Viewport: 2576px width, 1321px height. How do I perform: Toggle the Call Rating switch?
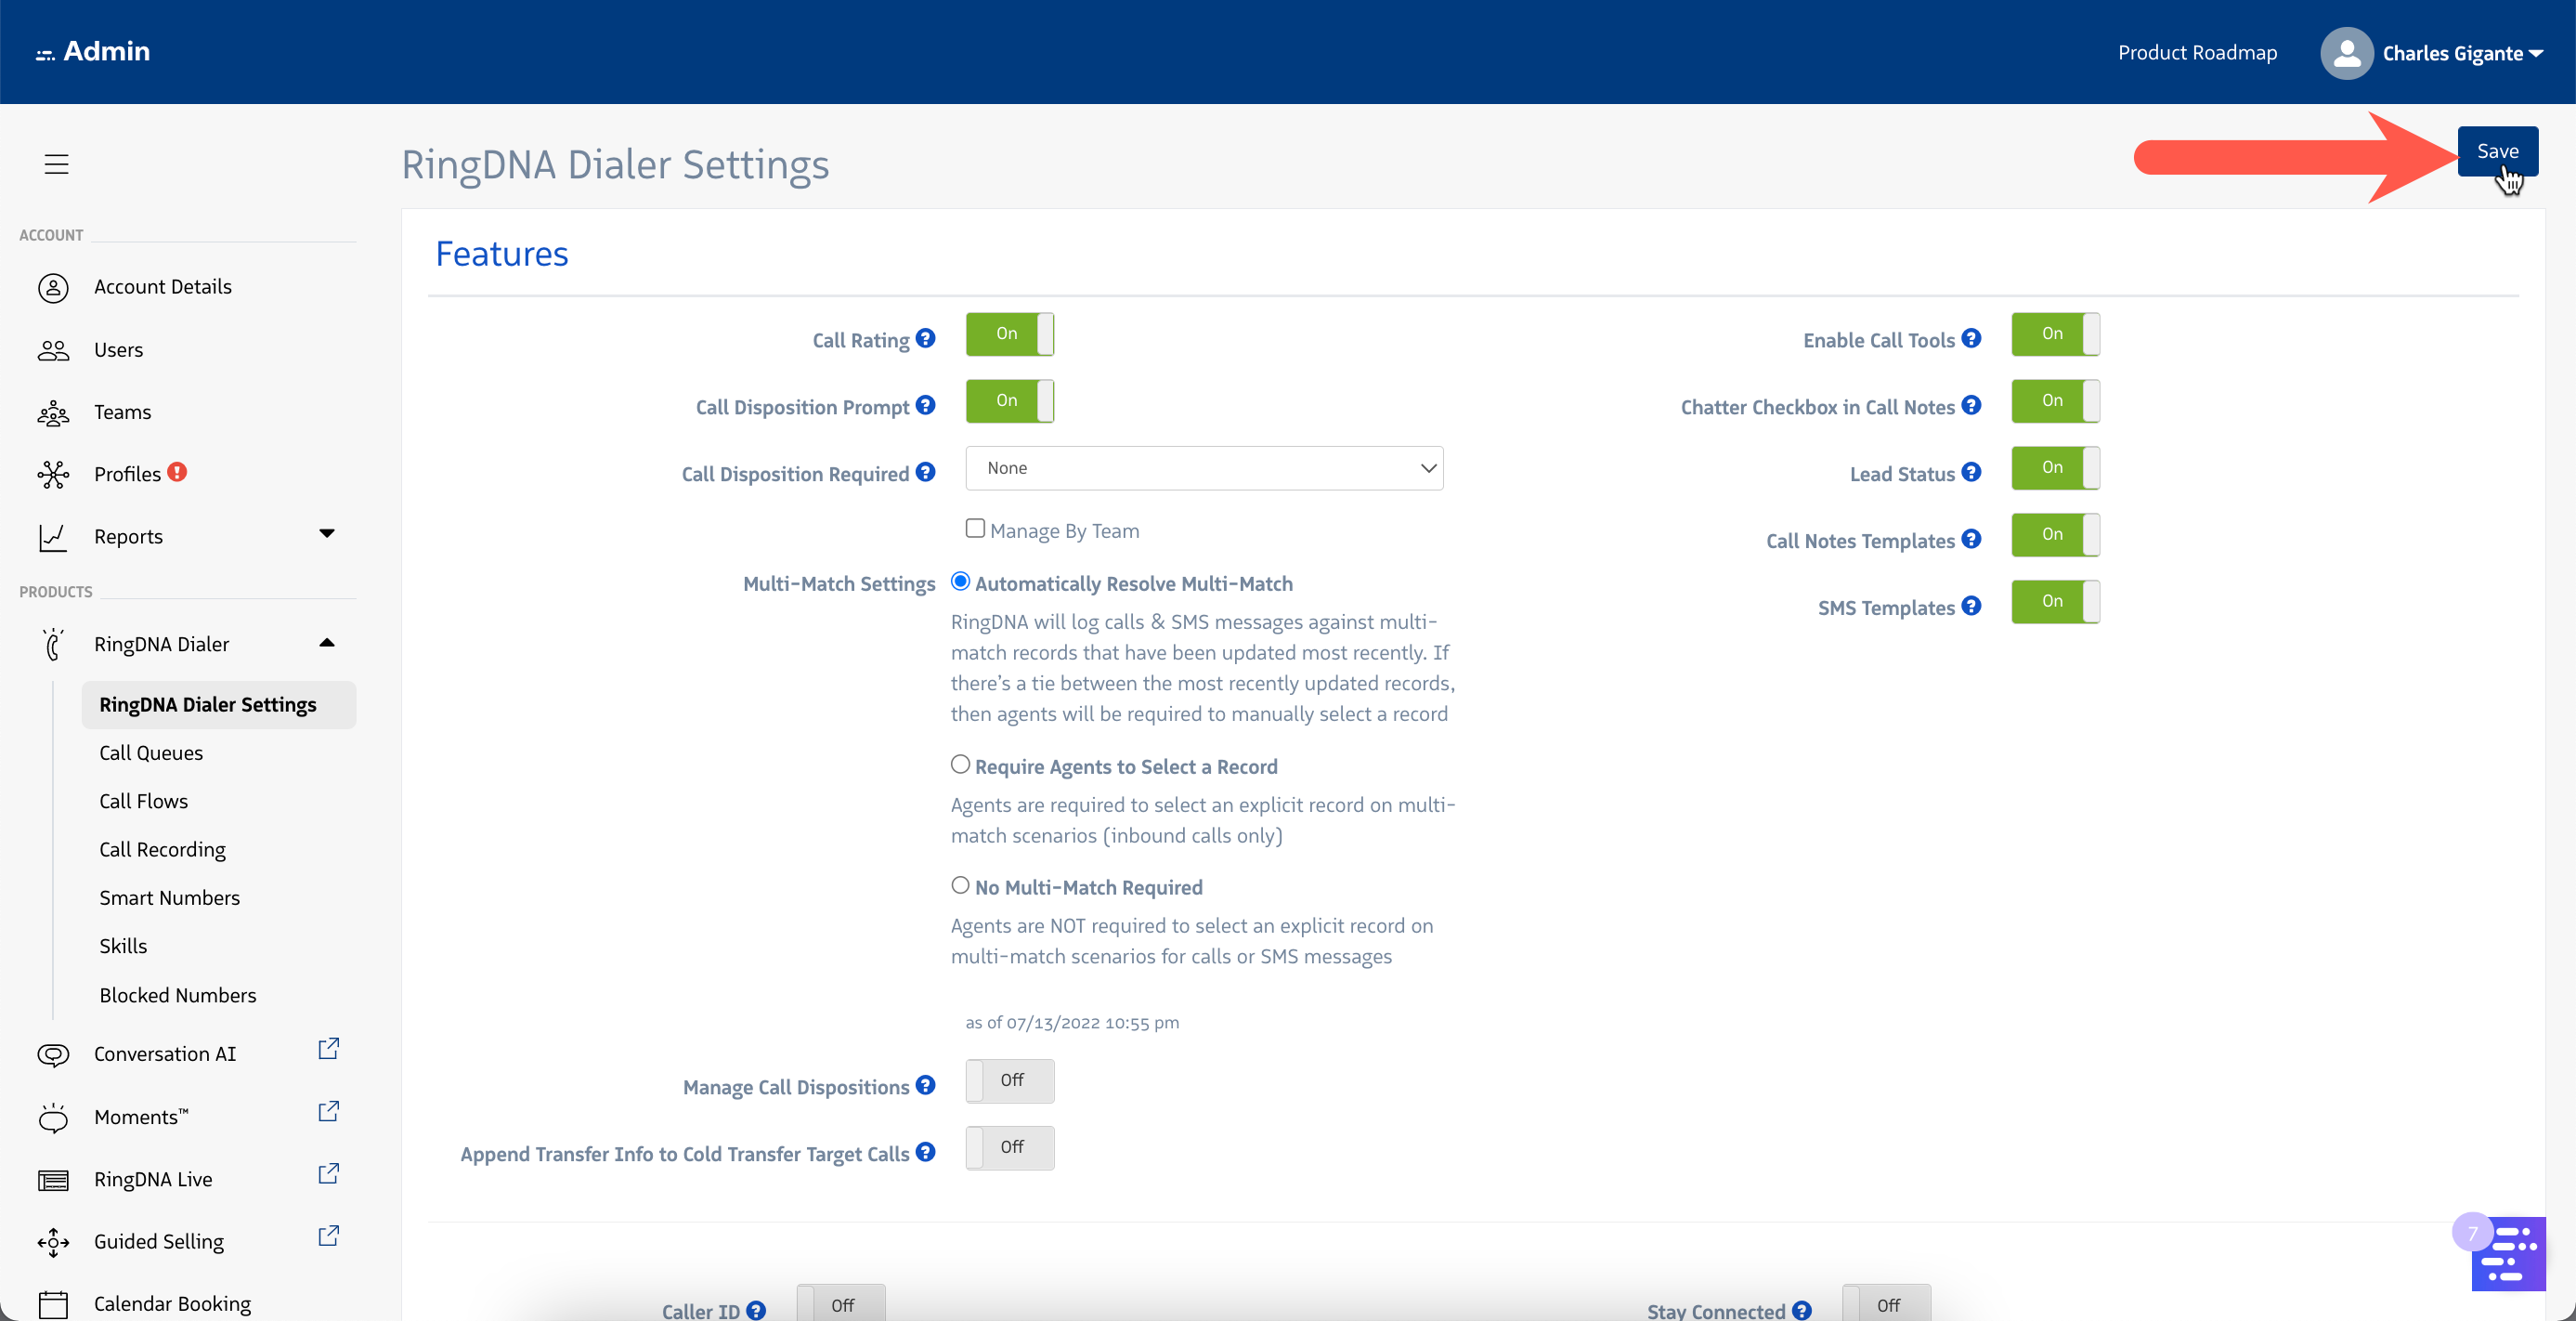coord(1009,334)
